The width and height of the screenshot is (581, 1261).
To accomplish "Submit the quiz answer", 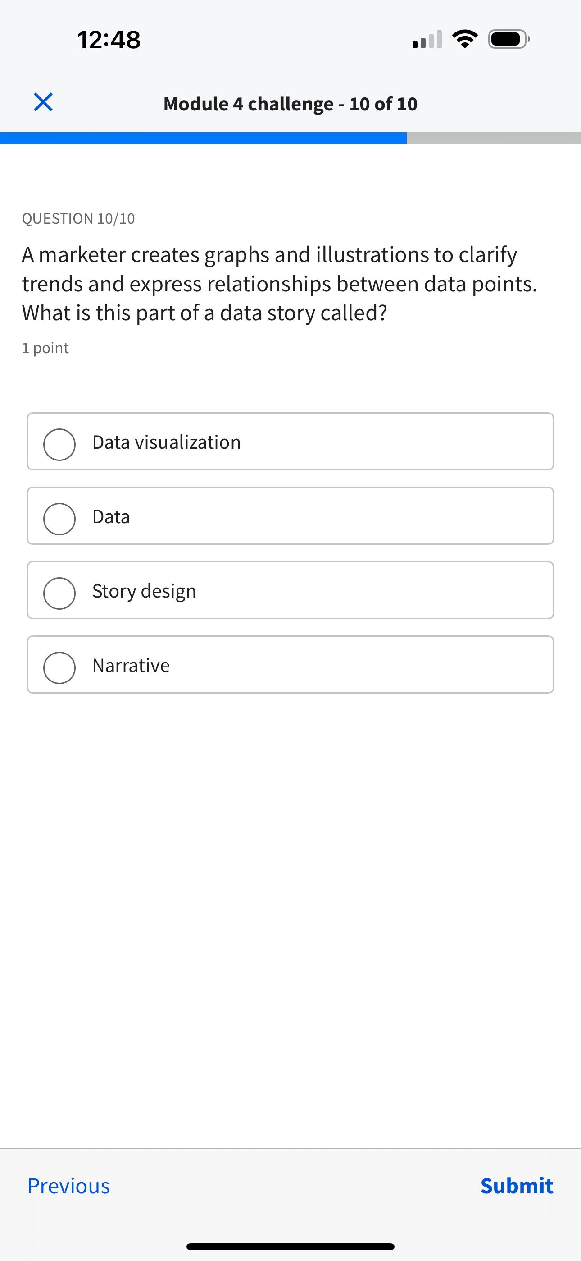I will tap(517, 1185).
